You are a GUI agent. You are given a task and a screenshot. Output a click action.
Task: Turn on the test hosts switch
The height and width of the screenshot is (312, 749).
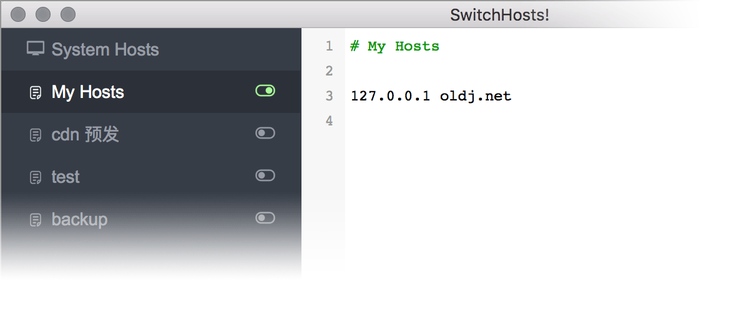pos(265,175)
